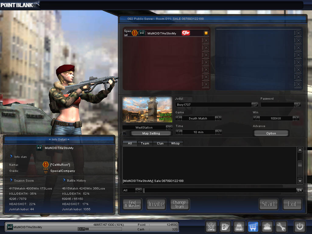312x234 pixels.
Task: Switch to the All chat tab
Action: pos(130,143)
